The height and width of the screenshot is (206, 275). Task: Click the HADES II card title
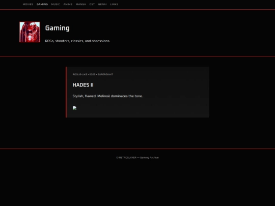[83, 85]
